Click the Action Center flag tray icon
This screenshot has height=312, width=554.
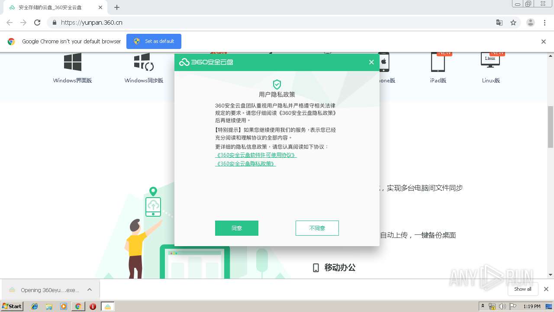click(x=513, y=306)
